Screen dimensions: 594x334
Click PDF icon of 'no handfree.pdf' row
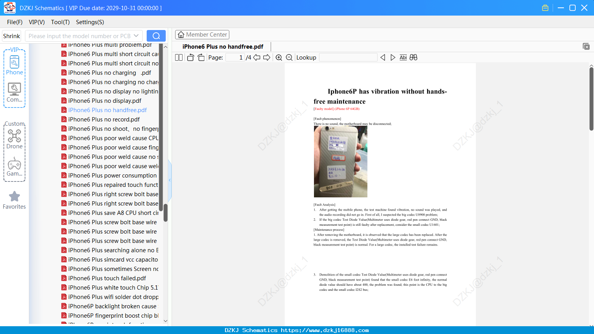[x=64, y=110]
